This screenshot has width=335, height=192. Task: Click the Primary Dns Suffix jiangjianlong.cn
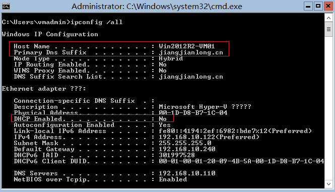point(191,52)
